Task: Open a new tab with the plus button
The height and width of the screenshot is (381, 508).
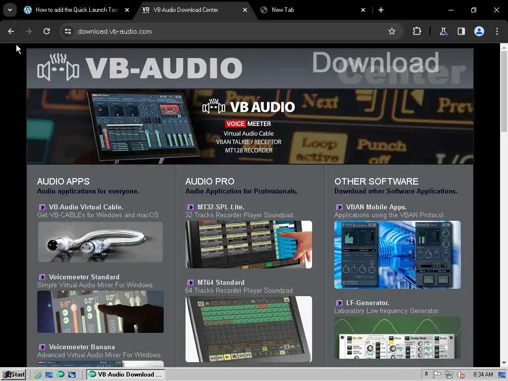Action: coord(381,10)
